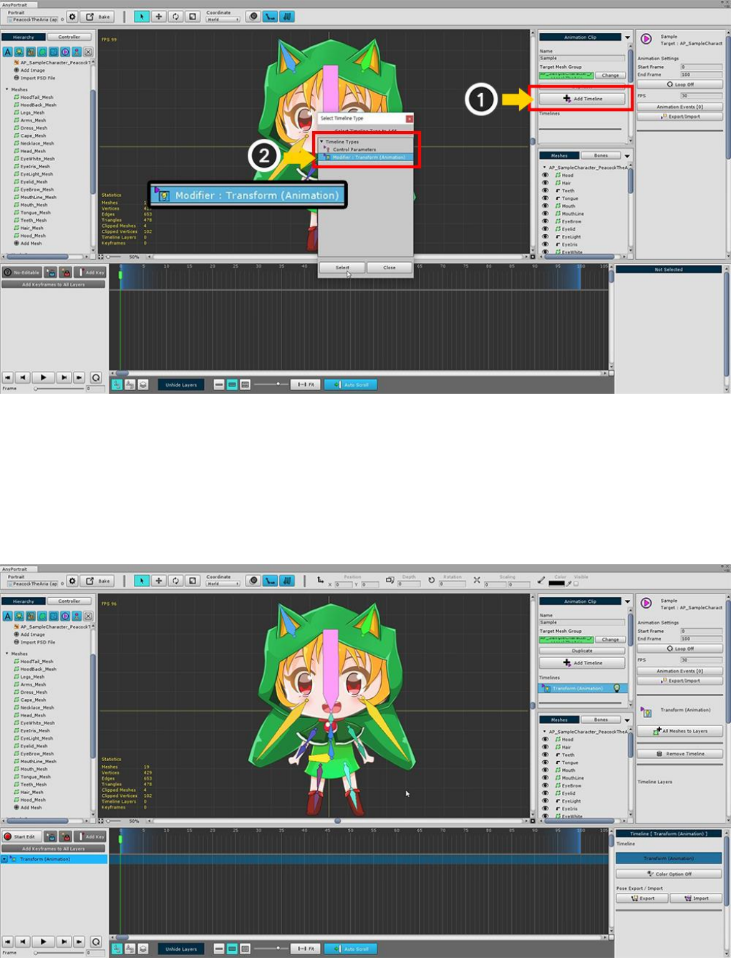Choose Modifier : Transform (Animation) in dialog list
The image size is (731, 958).
coord(367,157)
